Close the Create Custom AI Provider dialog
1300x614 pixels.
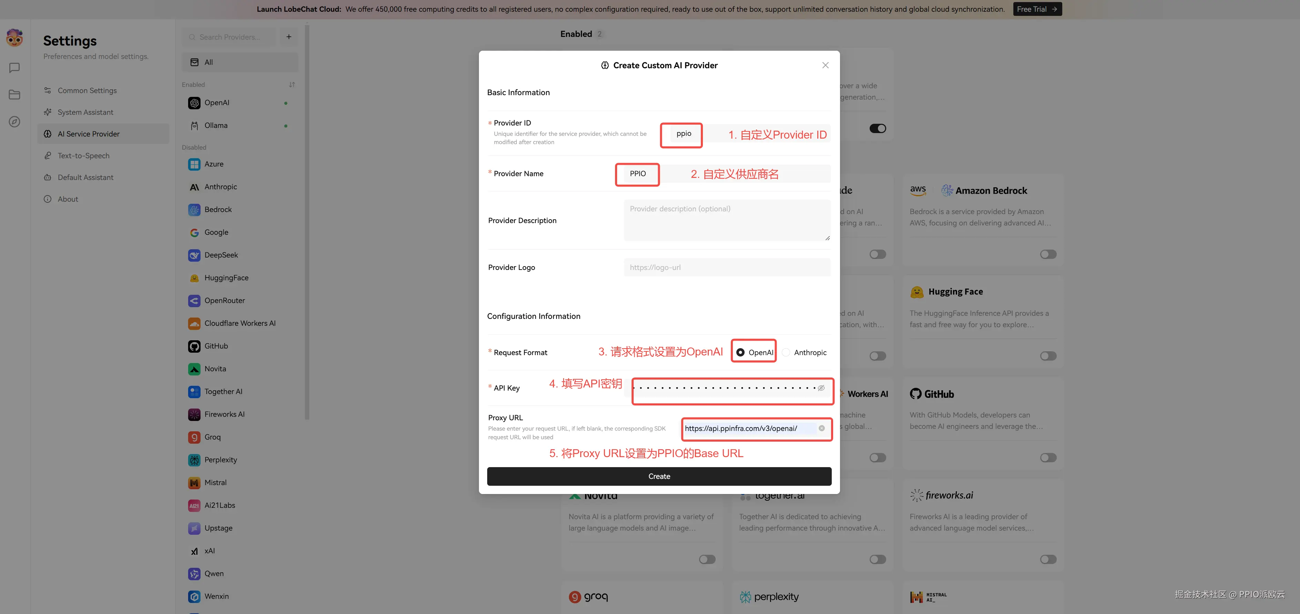coord(825,65)
